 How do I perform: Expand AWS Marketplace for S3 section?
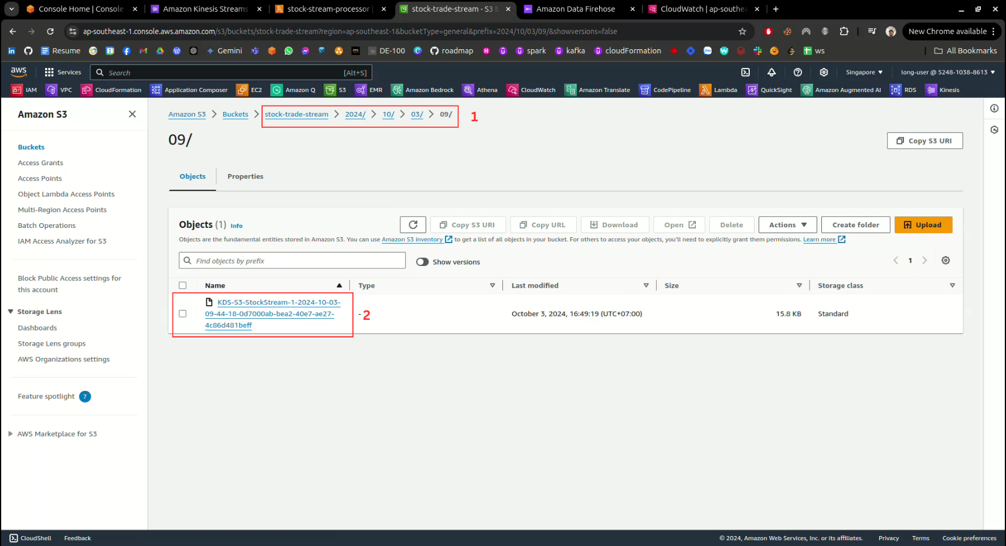(x=11, y=434)
